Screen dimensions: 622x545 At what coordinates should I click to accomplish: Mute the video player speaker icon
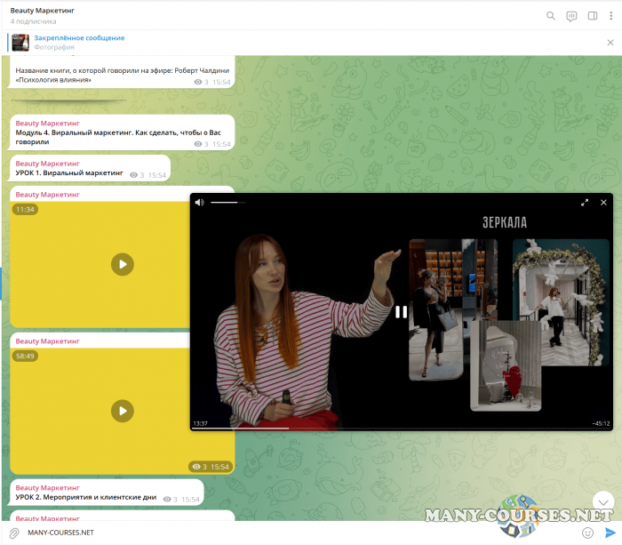[x=199, y=203]
